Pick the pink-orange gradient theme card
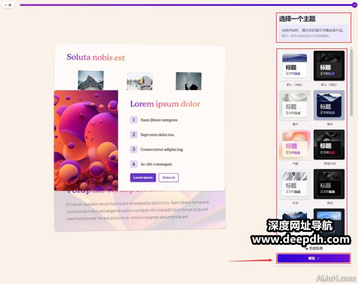358x284 pixels. click(295, 145)
